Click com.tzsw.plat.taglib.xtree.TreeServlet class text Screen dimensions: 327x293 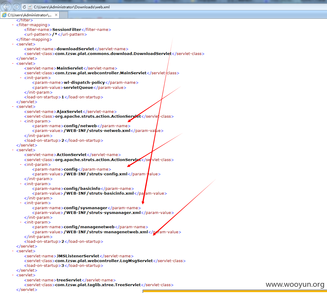point(98,285)
